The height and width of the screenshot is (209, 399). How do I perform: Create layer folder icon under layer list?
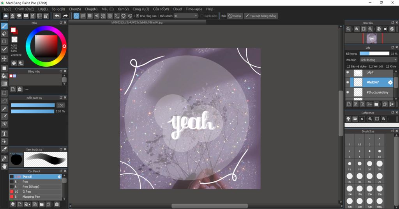pyautogui.click(x=376, y=104)
